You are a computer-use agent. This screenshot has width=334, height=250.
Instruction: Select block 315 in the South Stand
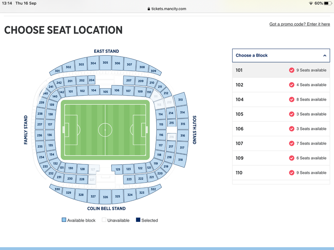tap(183, 124)
